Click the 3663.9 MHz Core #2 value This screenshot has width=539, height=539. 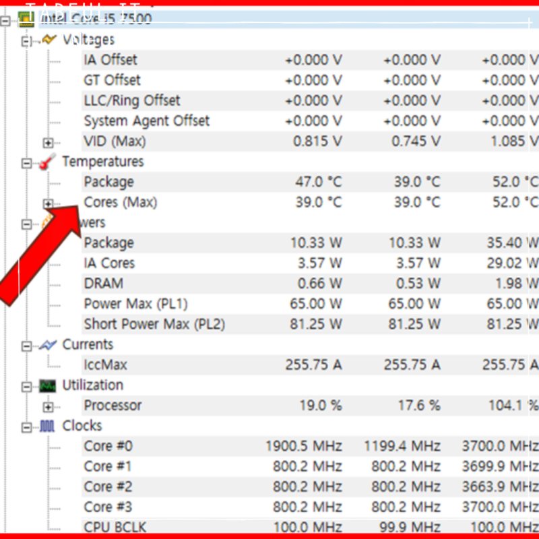tap(501, 486)
